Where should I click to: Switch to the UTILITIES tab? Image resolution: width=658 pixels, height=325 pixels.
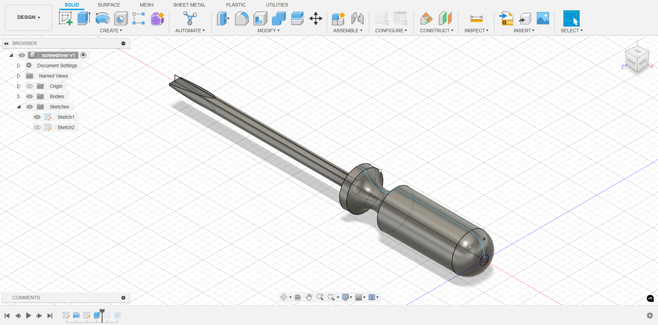(277, 5)
